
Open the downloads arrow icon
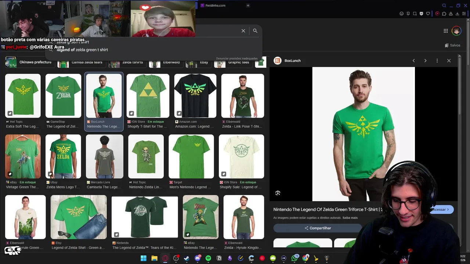click(x=458, y=14)
